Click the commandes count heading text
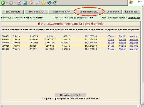 point(71,24)
